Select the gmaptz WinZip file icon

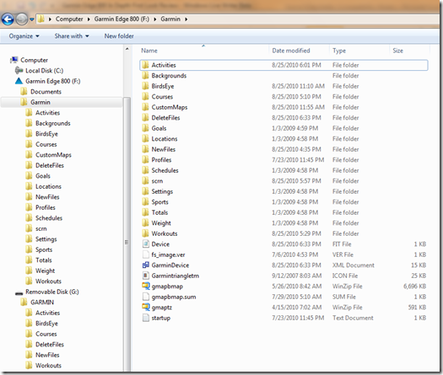point(146,308)
